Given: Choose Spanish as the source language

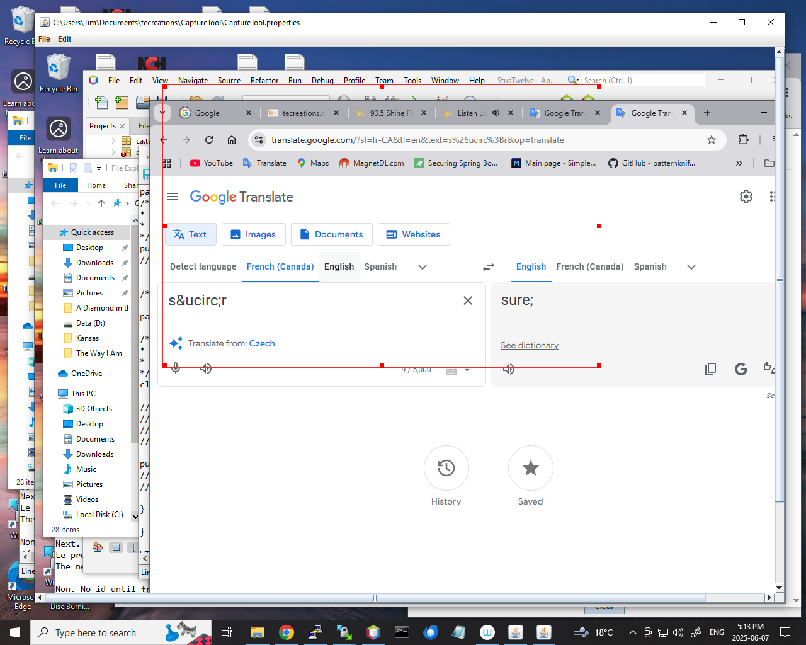Looking at the screenshot, I should click(380, 266).
